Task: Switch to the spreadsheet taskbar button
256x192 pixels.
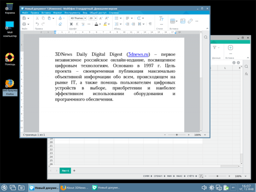Action: click(x=106, y=188)
